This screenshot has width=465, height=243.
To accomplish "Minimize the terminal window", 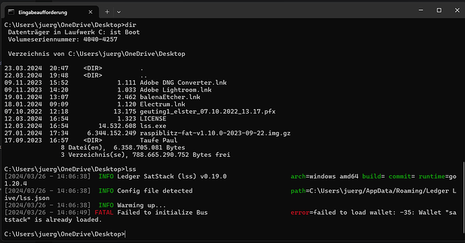I will coord(421,10).
